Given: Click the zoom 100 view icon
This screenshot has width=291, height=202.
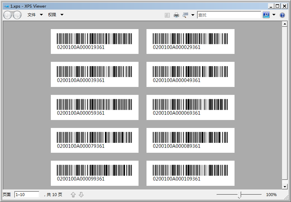Looking at the screenshot, I should [185, 15].
